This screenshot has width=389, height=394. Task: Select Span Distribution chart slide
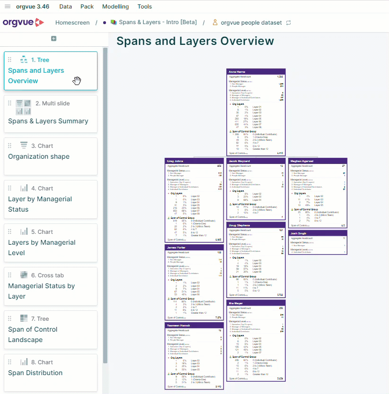coord(51,373)
